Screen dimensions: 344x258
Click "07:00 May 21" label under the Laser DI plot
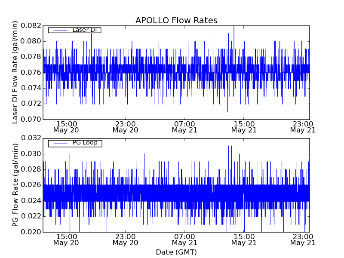click(x=184, y=126)
